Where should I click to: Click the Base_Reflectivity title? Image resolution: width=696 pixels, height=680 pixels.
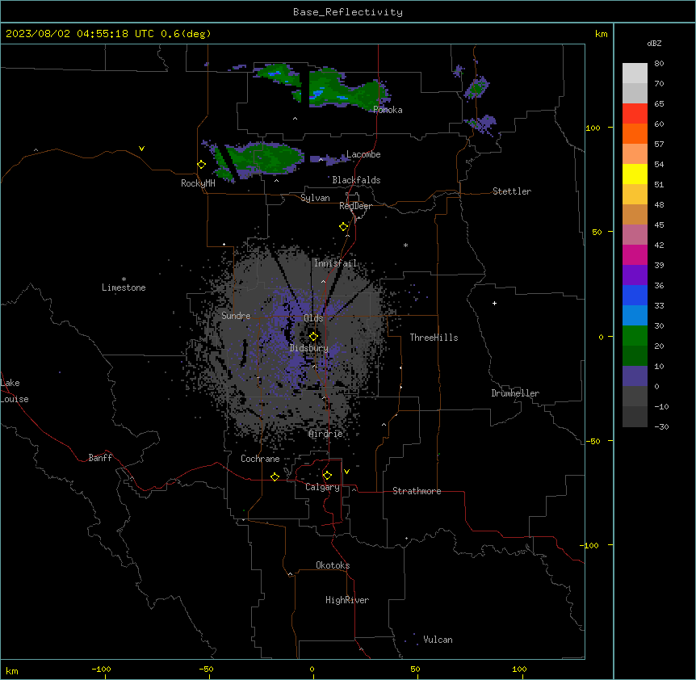tap(348, 12)
